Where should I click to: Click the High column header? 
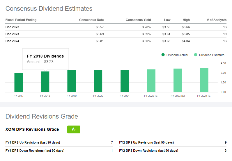point(186,20)
